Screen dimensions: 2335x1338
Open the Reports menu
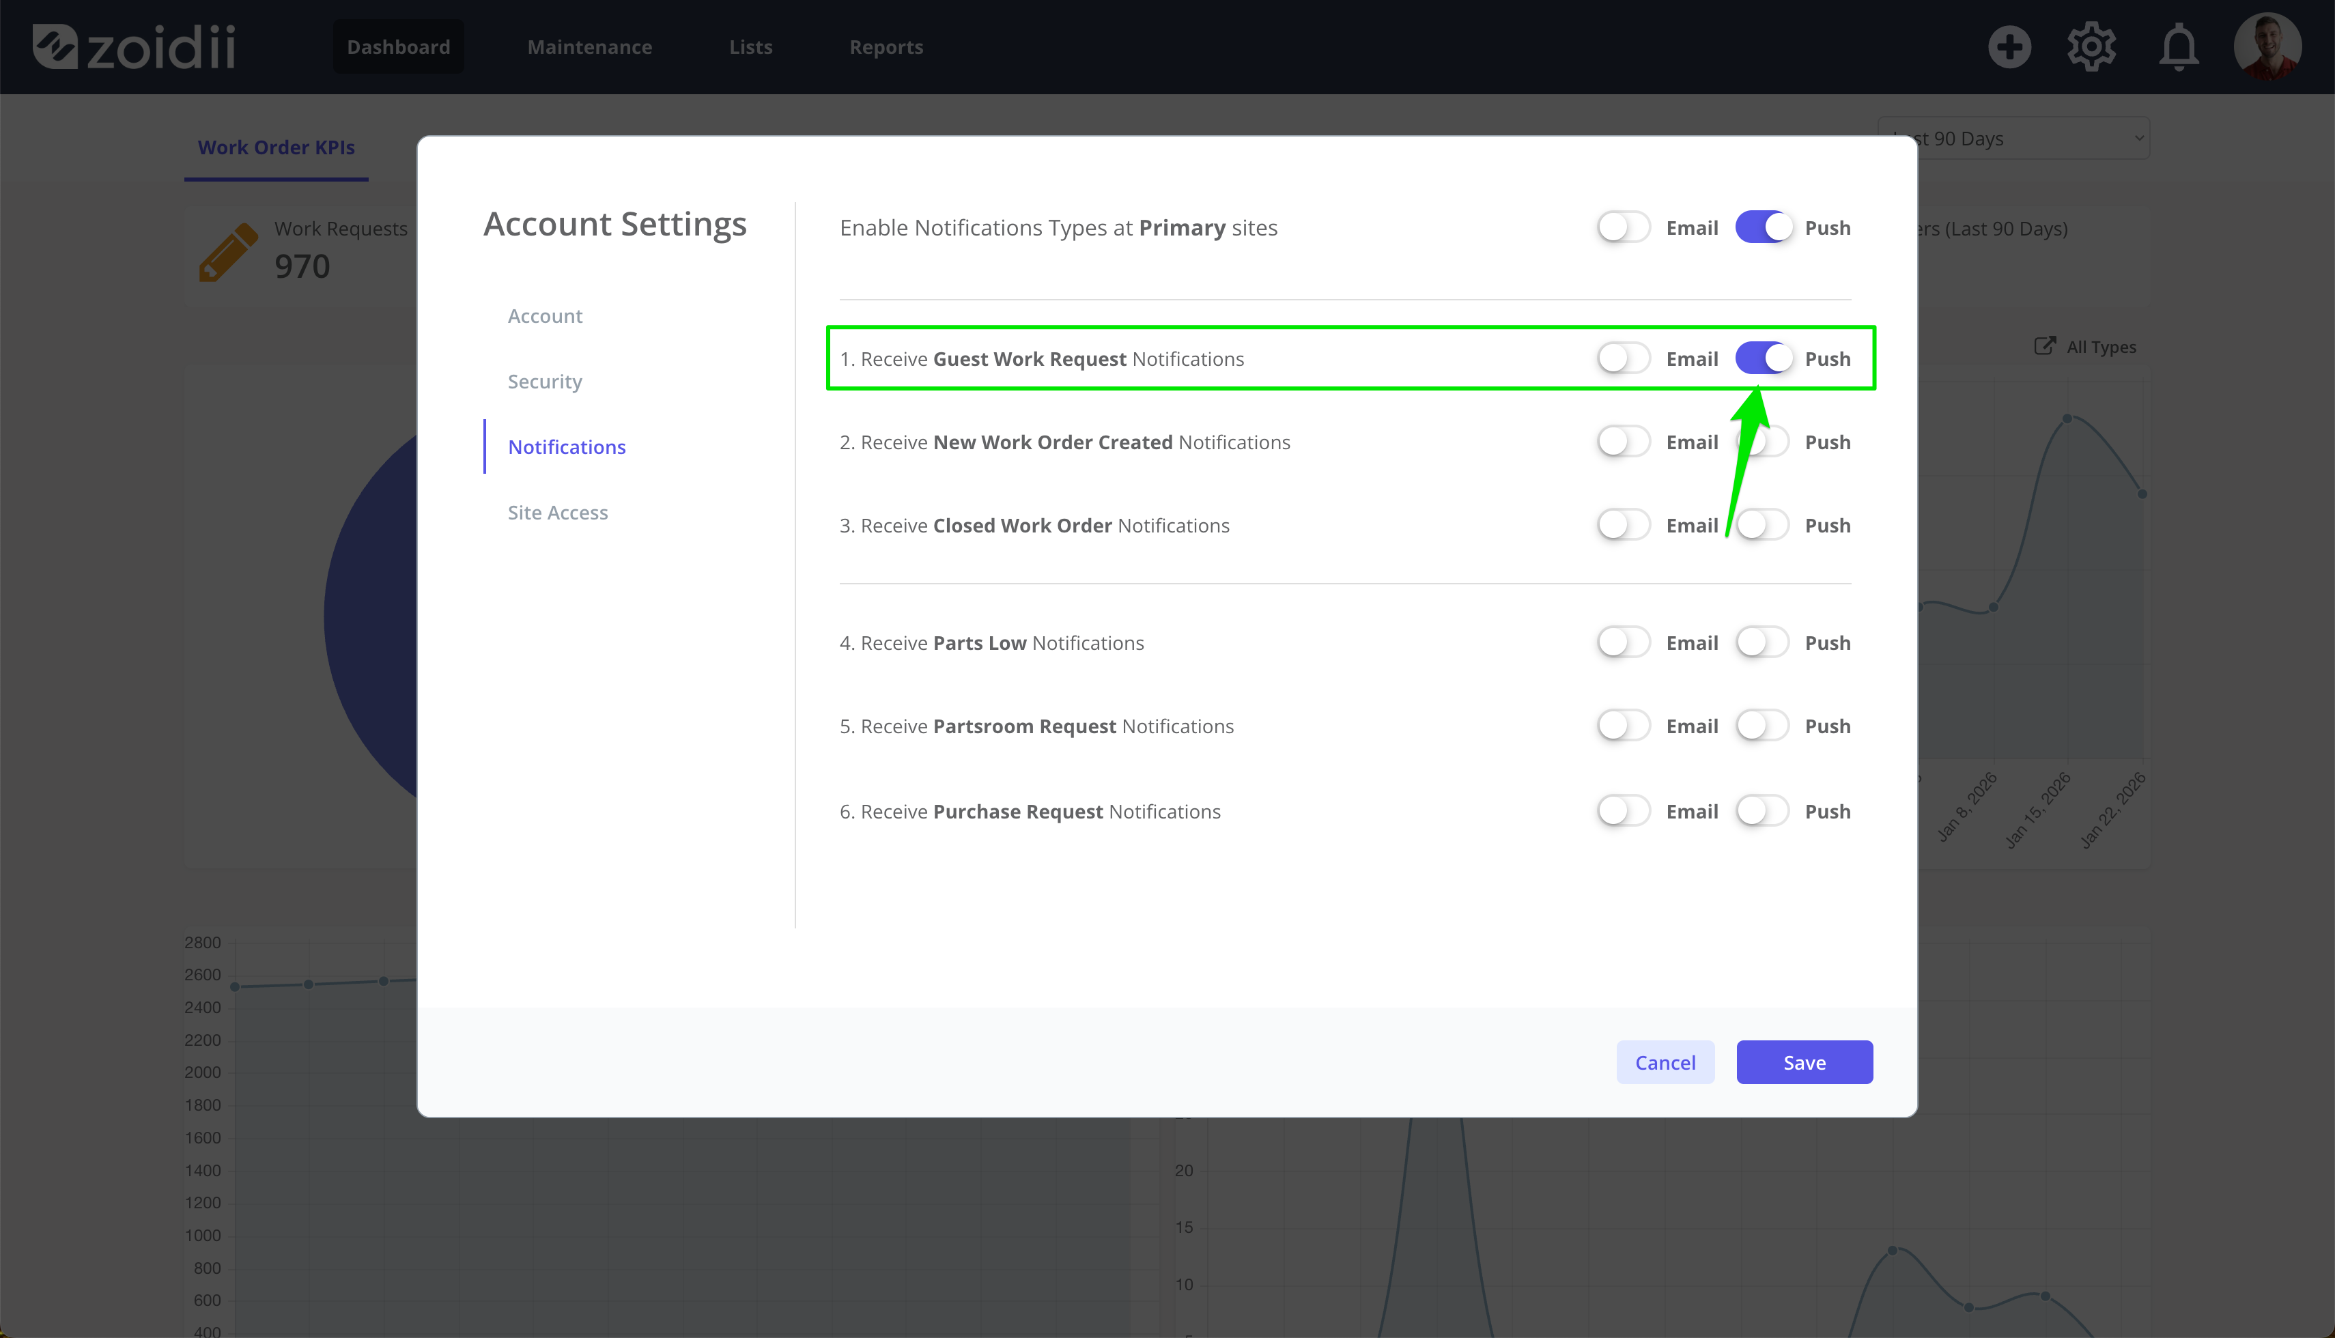886,47
